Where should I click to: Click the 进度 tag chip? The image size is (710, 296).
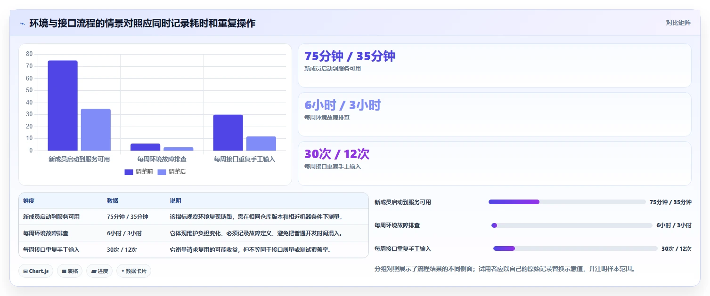(x=99, y=271)
